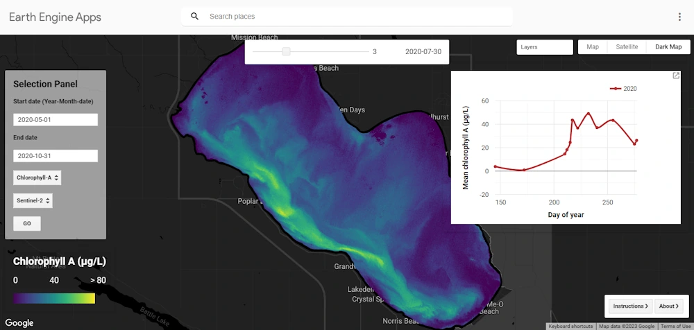
Task: Run selection with the GO button
Action: pyautogui.click(x=27, y=223)
